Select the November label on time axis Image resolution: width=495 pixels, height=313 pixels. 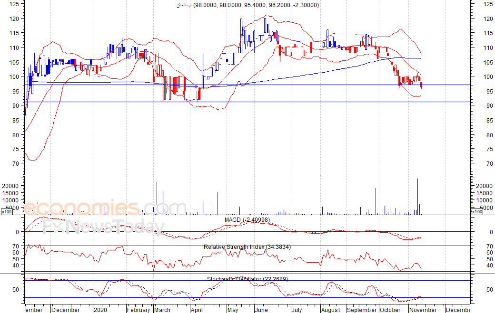click(423, 310)
